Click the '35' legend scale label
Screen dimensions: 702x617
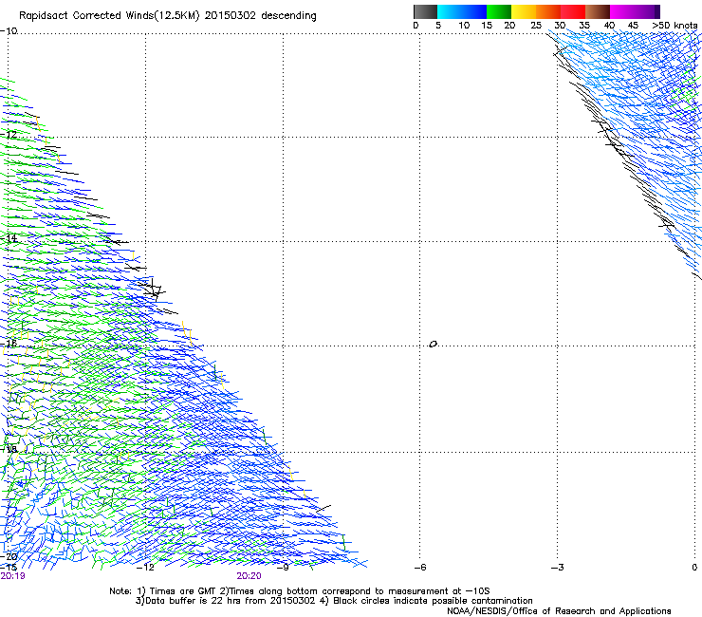click(x=584, y=26)
